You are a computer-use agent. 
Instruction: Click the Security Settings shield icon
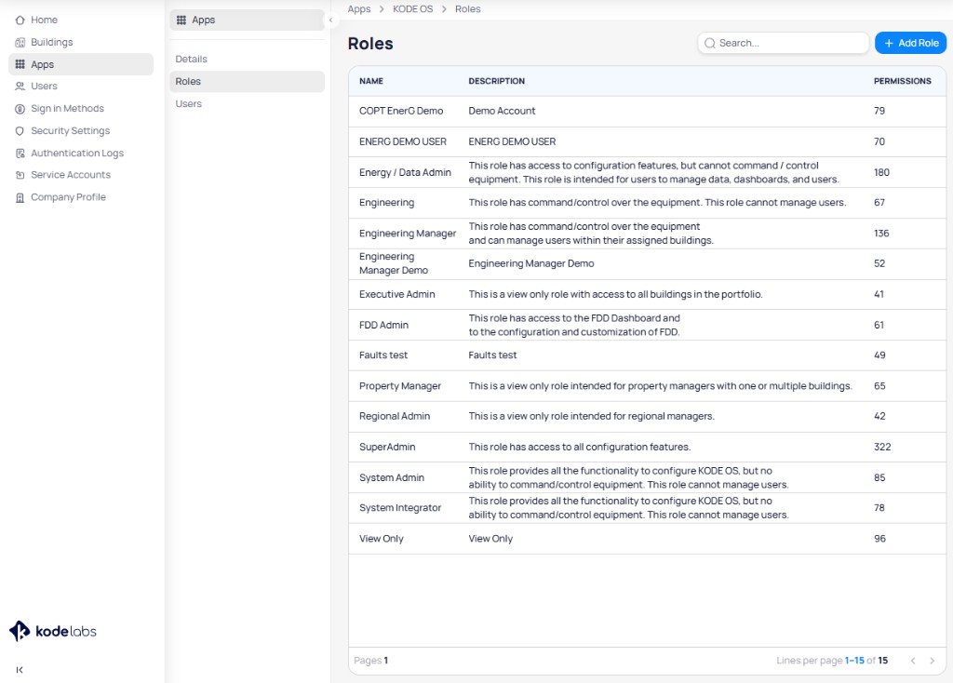[x=20, y=130]
